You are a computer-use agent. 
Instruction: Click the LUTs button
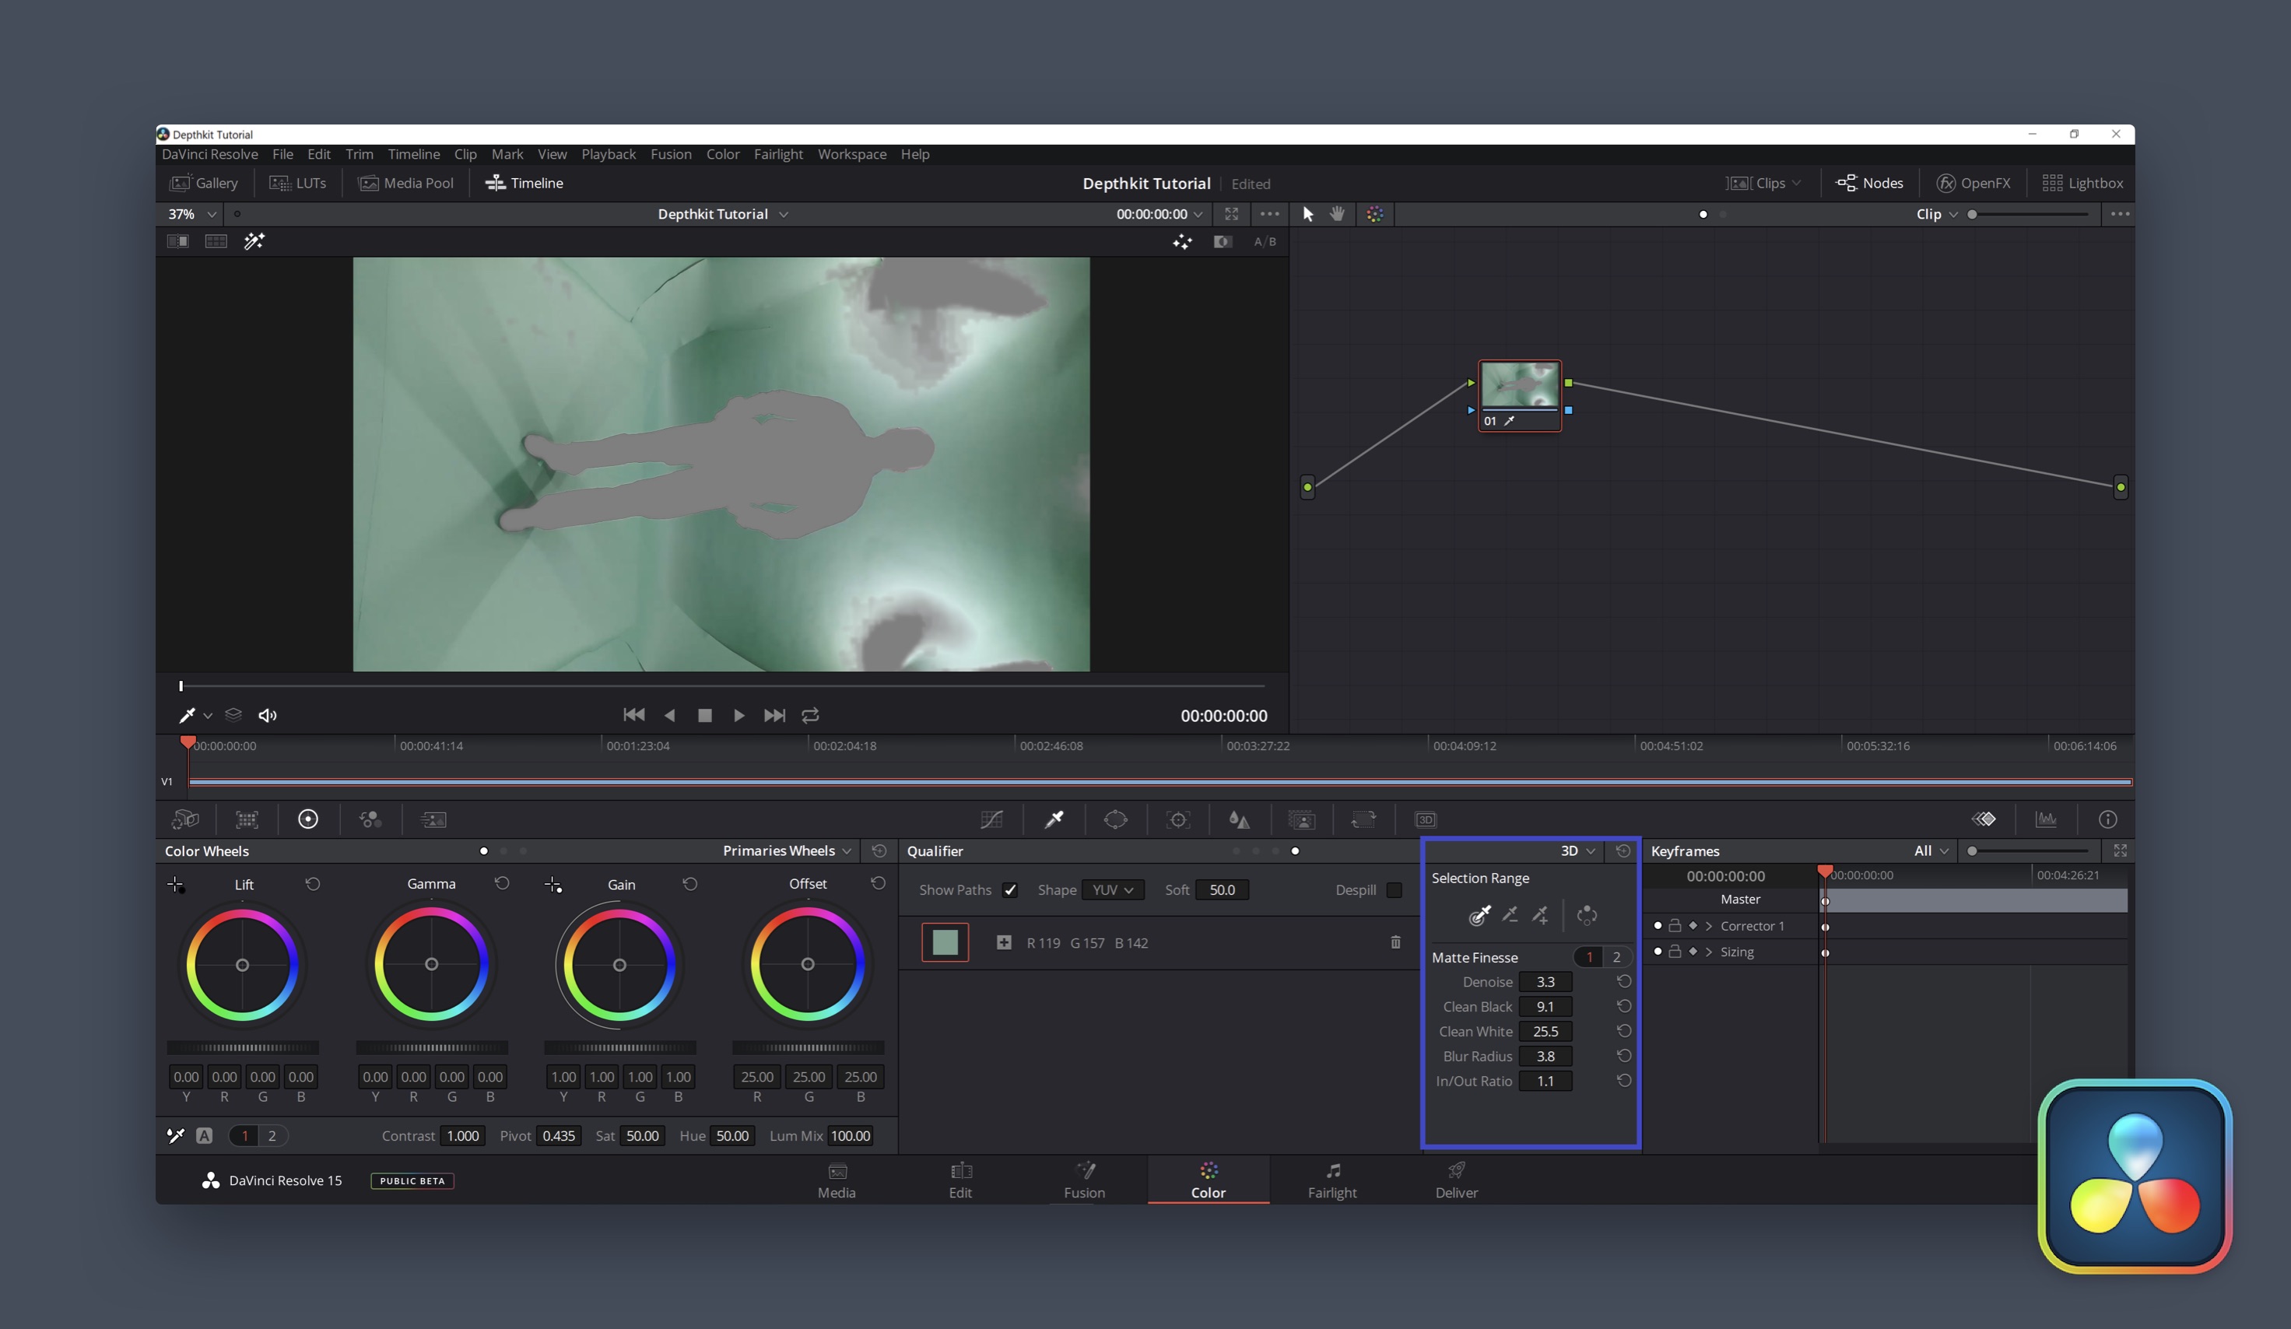tap(297, 184)
